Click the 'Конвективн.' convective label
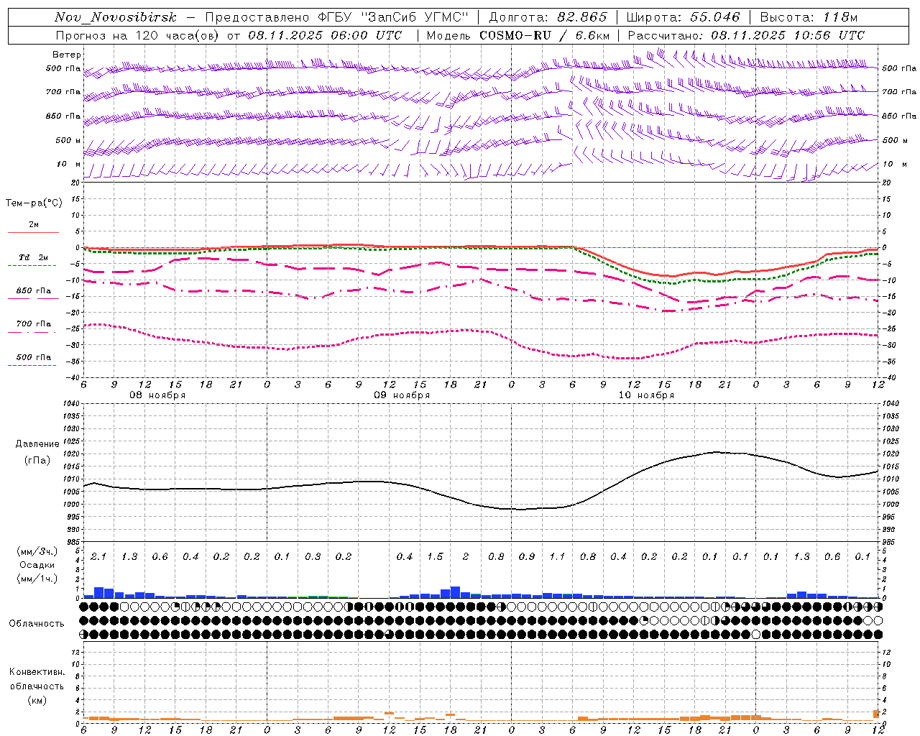This screenshot has width=920, height=736. point(37,672)
